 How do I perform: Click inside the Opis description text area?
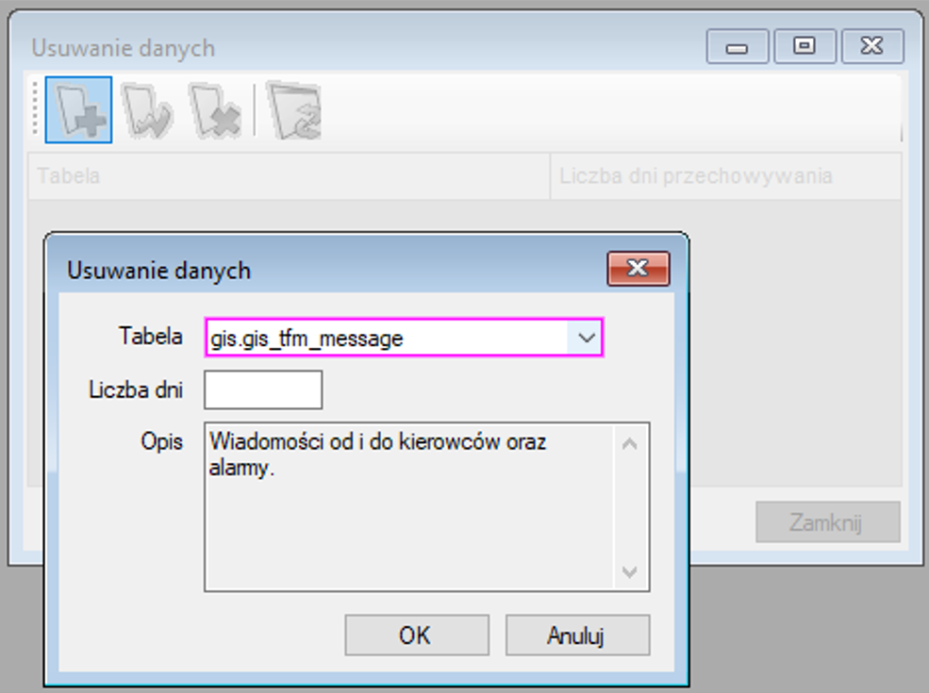[408, 506]
